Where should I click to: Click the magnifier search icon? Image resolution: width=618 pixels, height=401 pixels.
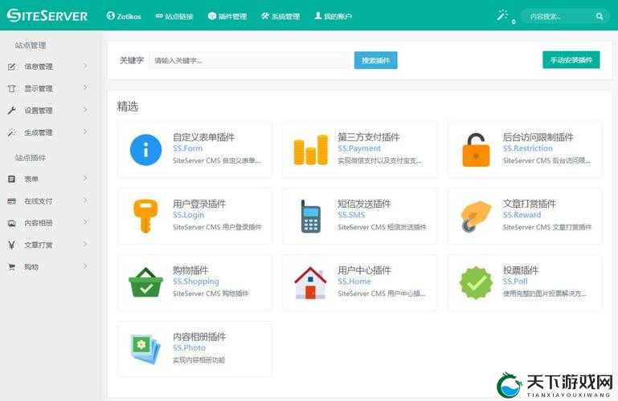[600, 16]
